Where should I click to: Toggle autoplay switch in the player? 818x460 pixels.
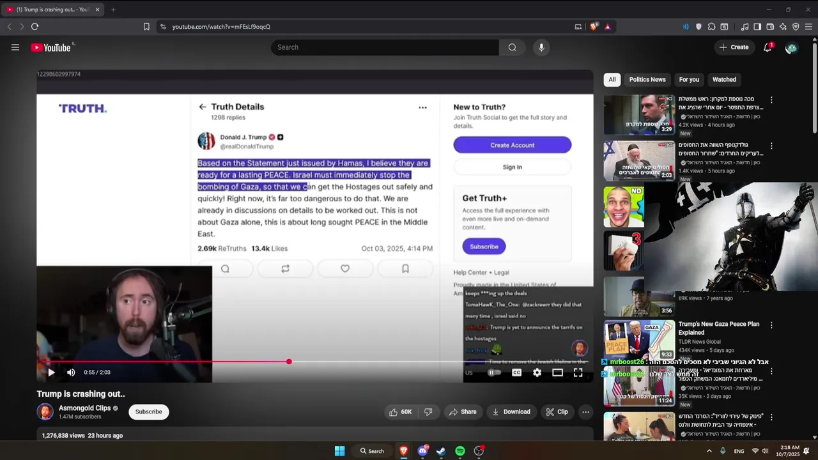tap(495, 372)
